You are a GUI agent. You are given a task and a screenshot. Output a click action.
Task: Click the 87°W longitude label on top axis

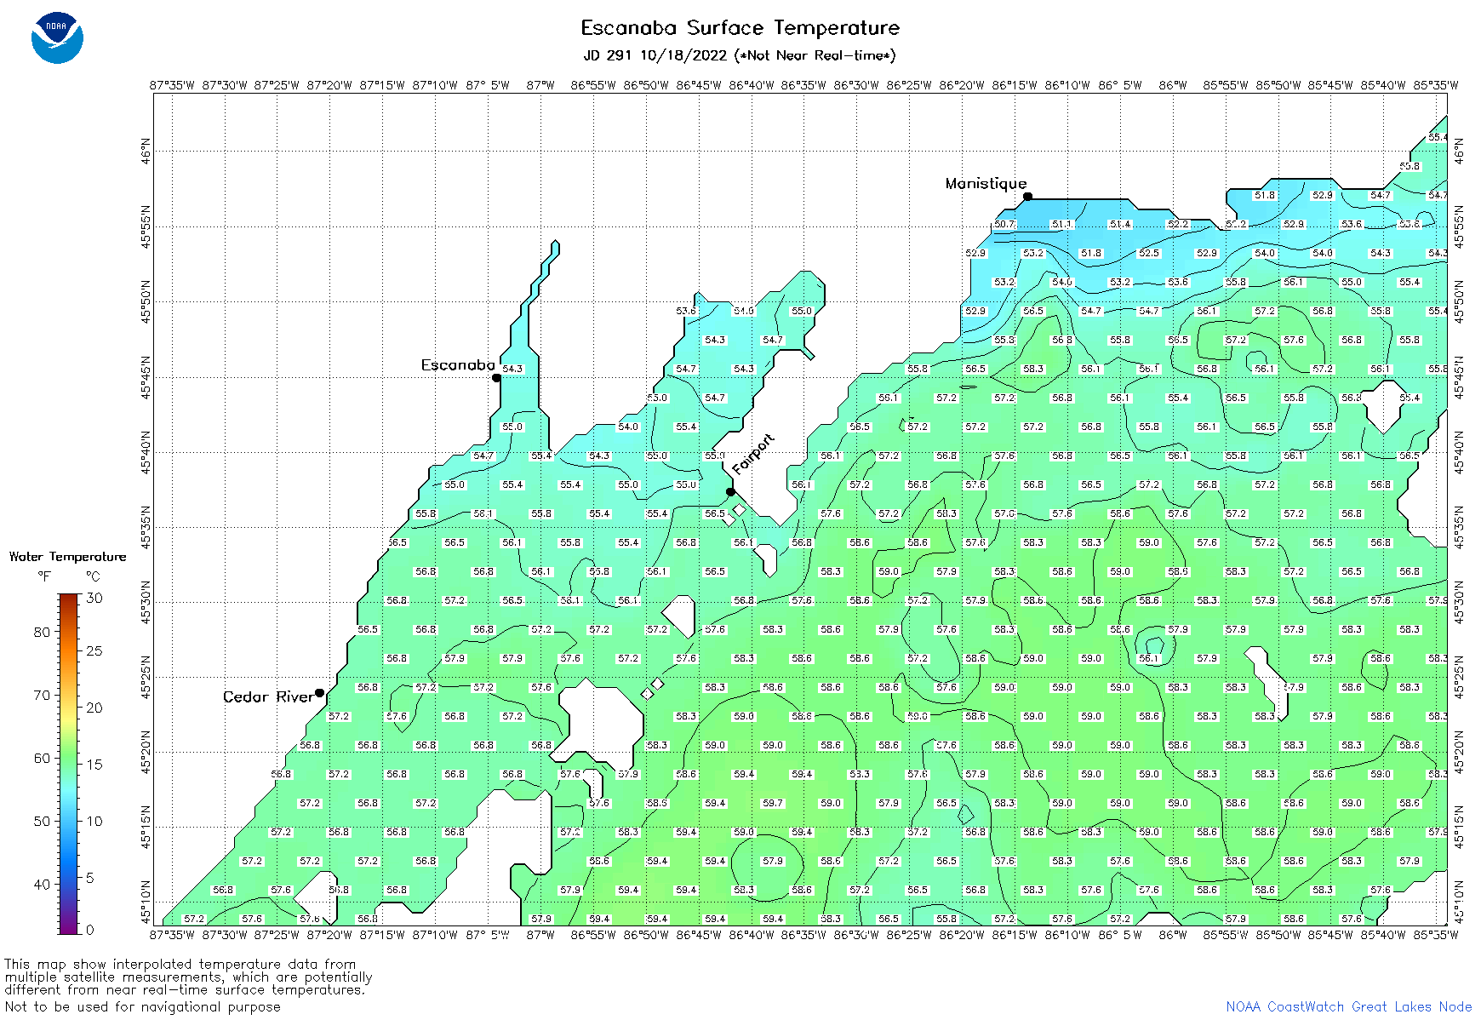(540, 85)
